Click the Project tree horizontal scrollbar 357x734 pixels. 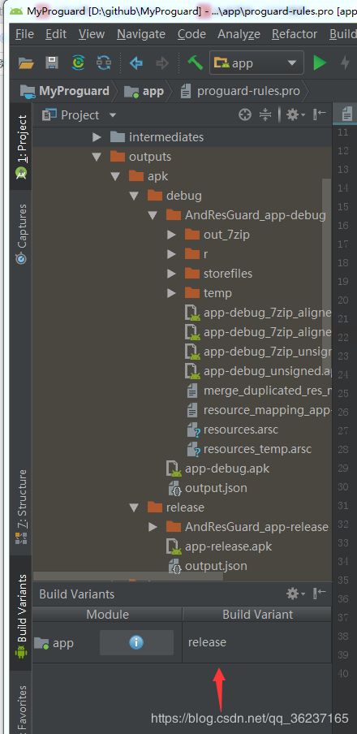127,576
